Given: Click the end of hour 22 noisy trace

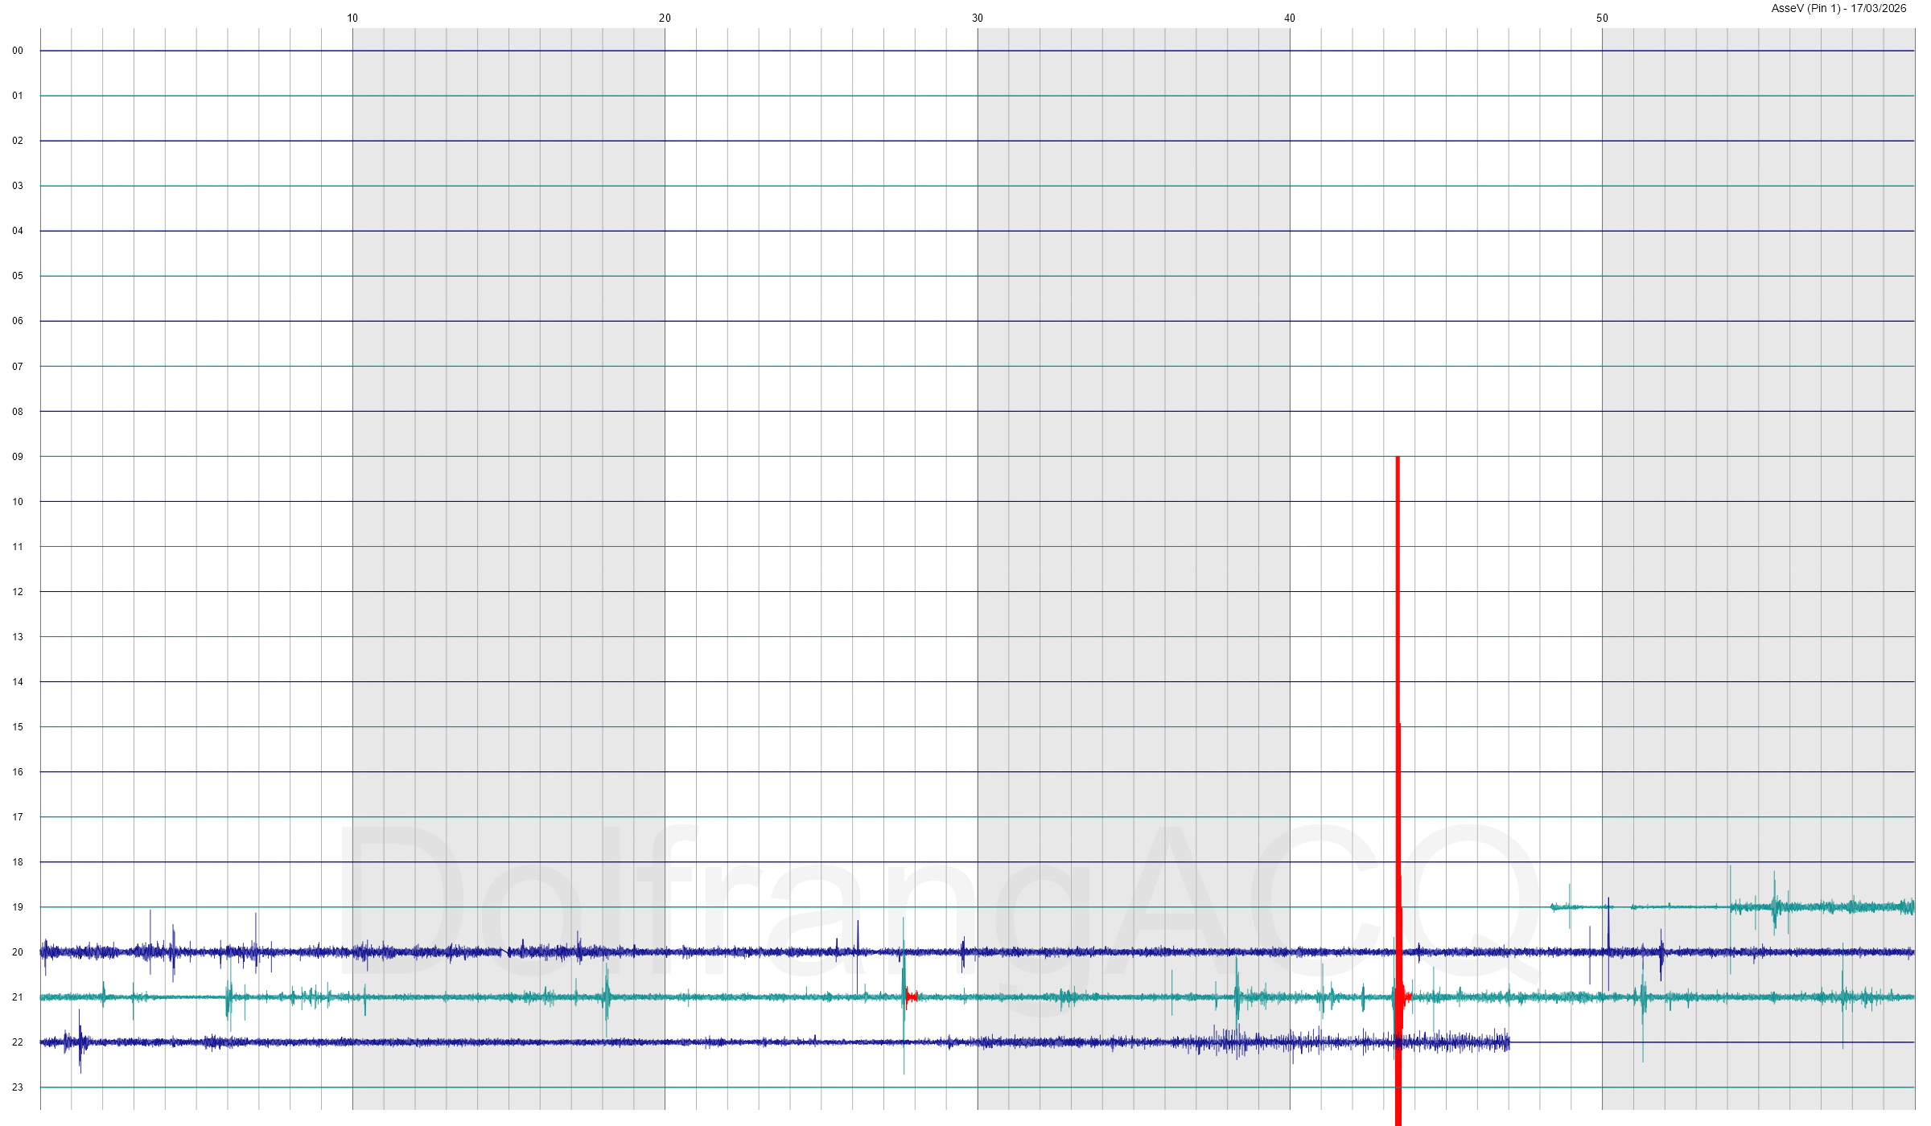Looking at the screenshot, I should [1508, 1042].
